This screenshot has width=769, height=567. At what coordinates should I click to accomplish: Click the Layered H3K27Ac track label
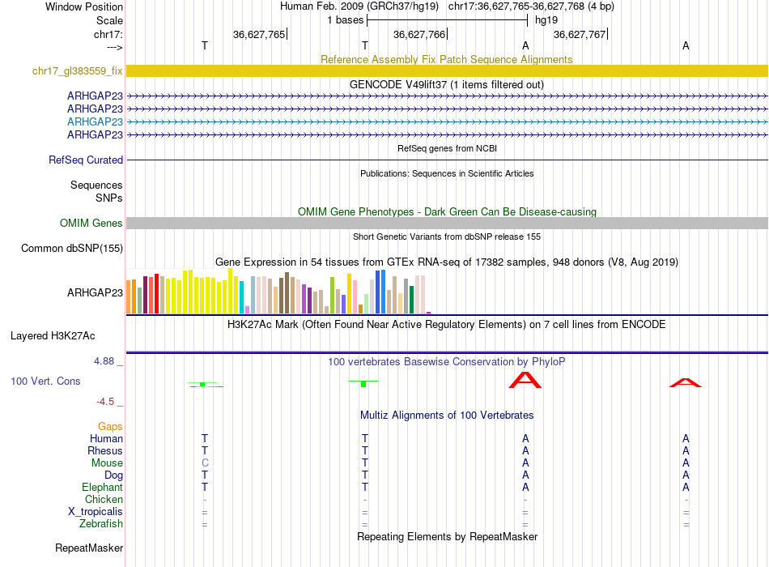point(53,336)
